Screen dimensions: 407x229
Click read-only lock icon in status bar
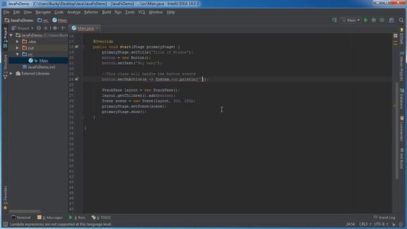point(394,224)
